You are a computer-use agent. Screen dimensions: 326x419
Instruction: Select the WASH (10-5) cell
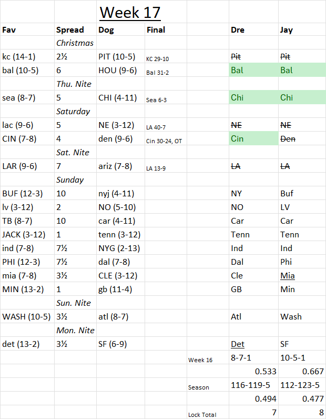(27, 317)
